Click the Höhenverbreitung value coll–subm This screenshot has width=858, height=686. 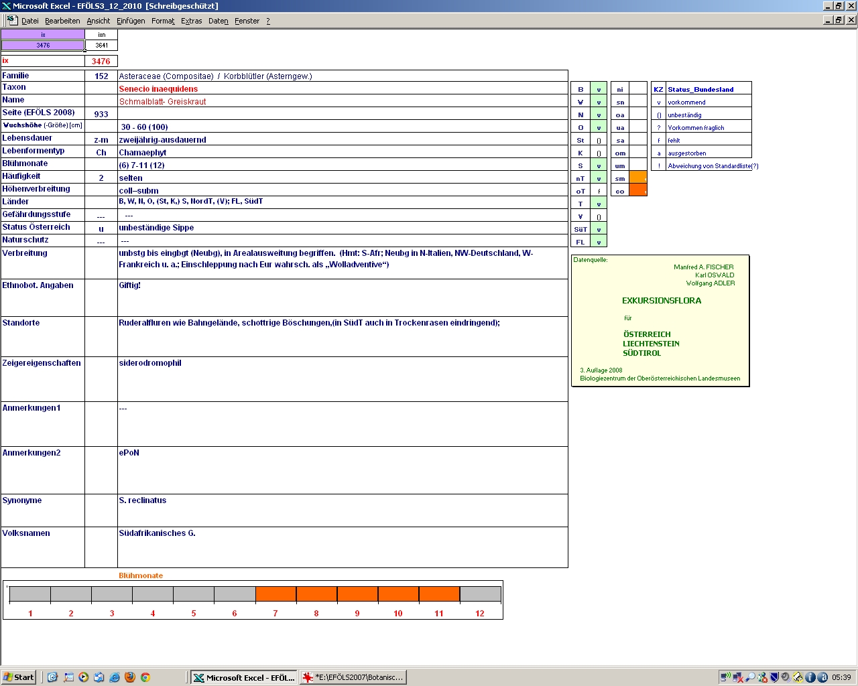point(139,190)
